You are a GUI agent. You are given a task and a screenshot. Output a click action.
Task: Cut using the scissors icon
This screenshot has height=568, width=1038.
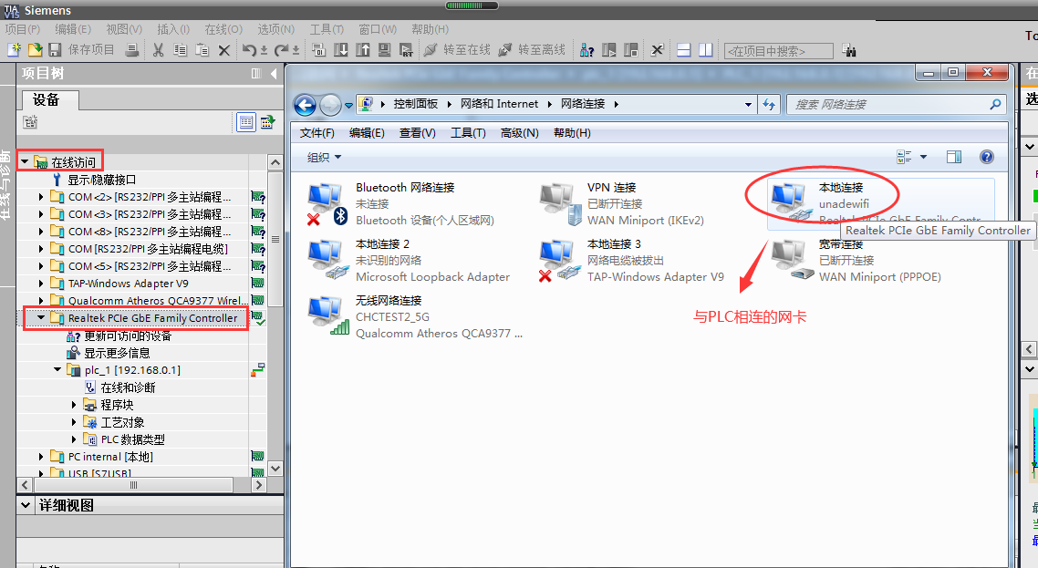pyautogui.click(x=158, y=49)
